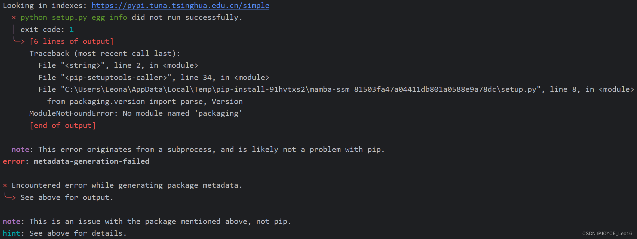Click the green python setup.py egg_info command

tap(74, 18)
